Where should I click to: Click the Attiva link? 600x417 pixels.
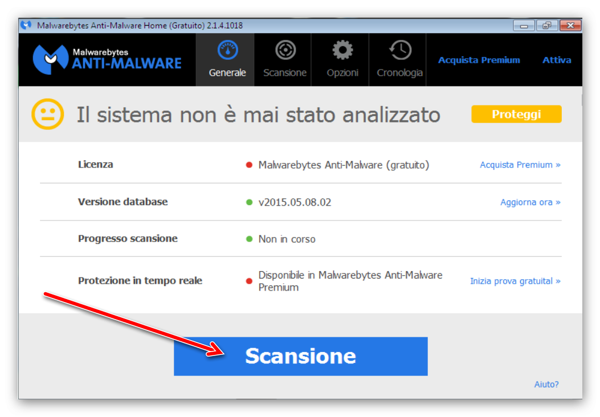[x=557, y=60]
